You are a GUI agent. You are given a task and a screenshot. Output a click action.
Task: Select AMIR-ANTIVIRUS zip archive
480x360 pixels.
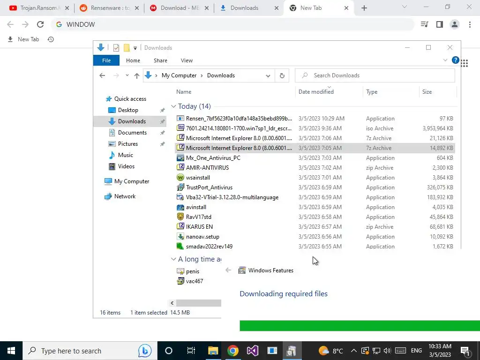(207, 168)
